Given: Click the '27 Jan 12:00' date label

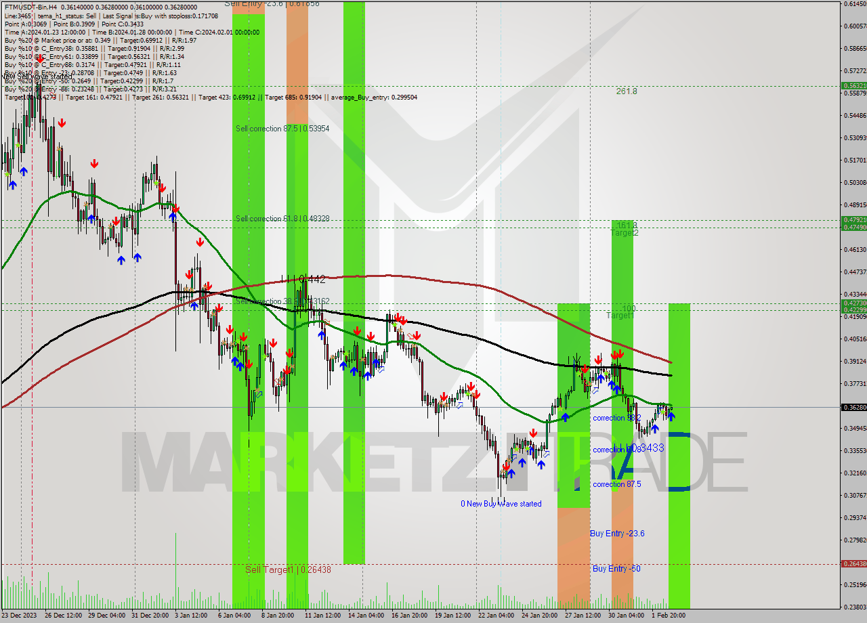Looking at the screenshot, I should pos(583,616).
